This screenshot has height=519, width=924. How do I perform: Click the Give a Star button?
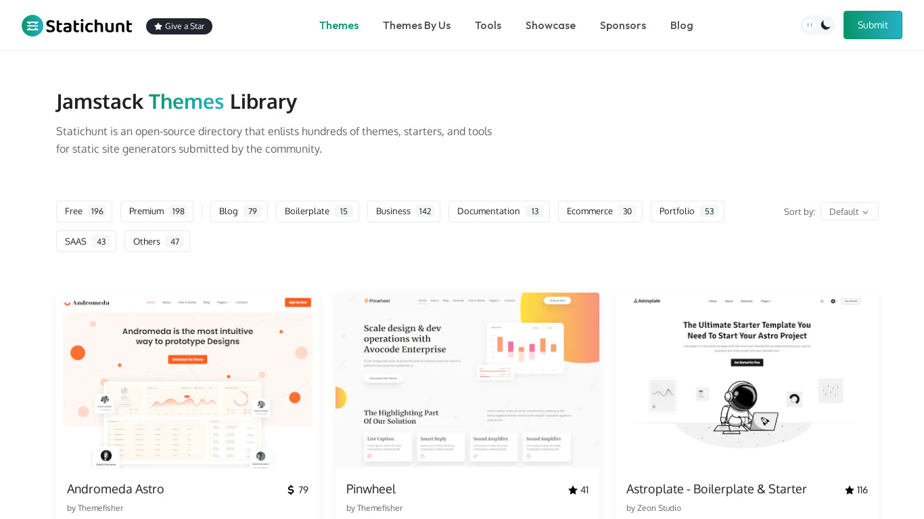(179, 26)
